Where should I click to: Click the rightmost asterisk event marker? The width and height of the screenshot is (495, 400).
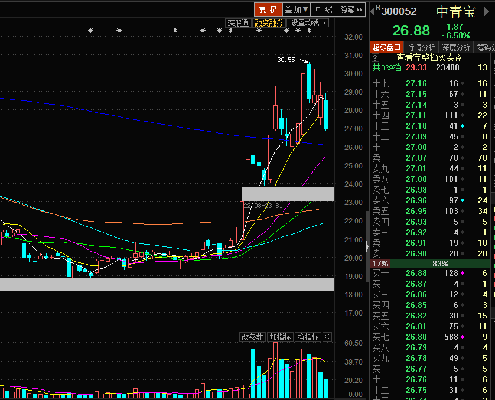click(298, 31)
